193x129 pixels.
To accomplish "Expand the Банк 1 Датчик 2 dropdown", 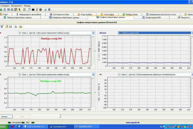I will (93, 74).
